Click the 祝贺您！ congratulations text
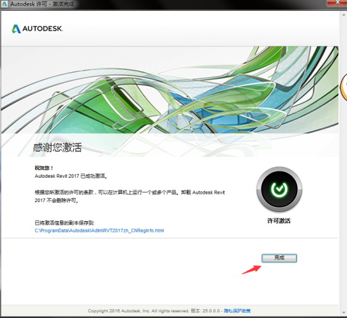This screenshot has height=318, width=347. (44, 168)
